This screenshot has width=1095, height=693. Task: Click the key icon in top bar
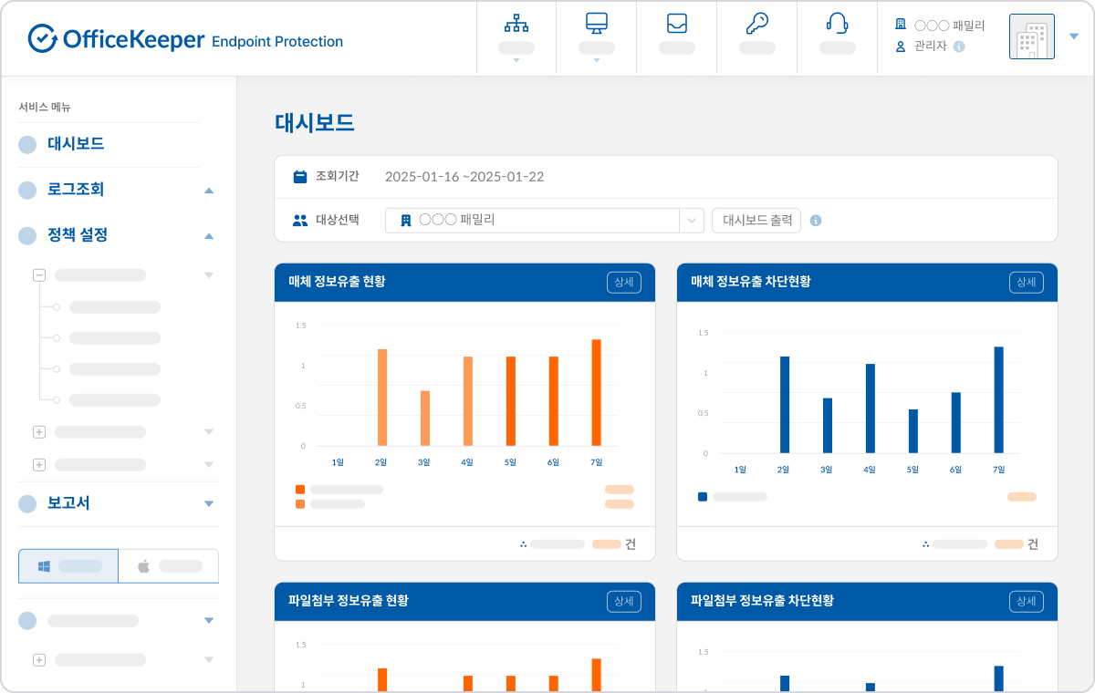coord(756,25)
